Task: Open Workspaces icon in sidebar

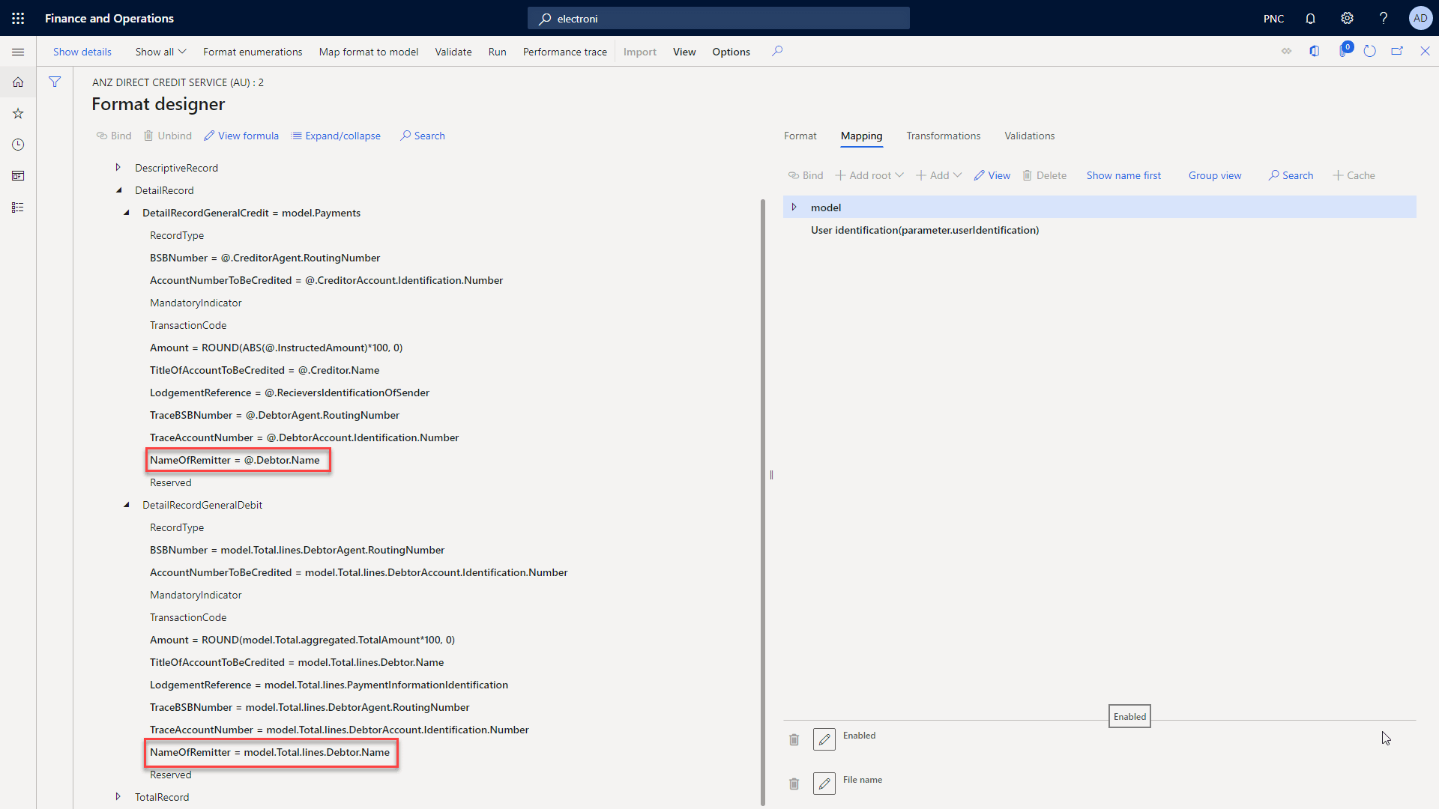Action: coord(18,176)
